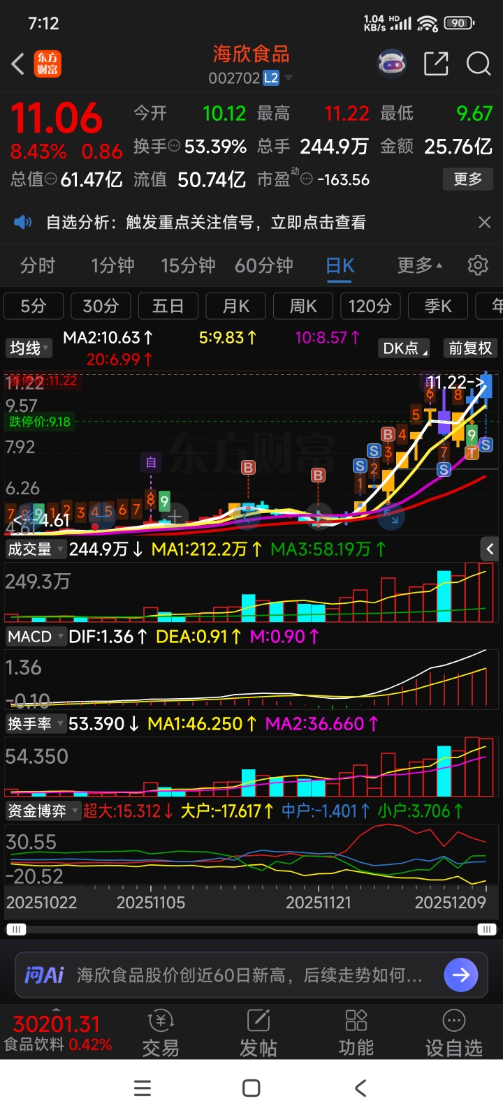Open 换手率 indicator dropdown
503x1117 pixels.
pos(36,724)
